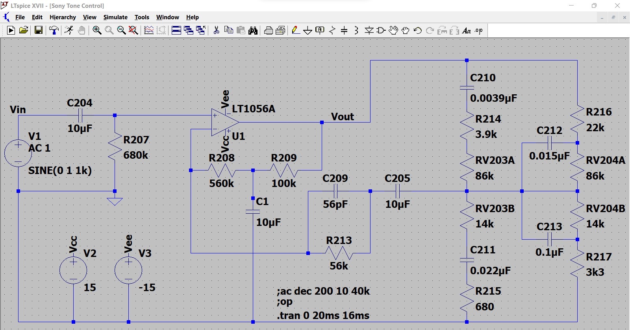The height and width of the screenshot is (330, 630).
Task: Place a Diode from the toolbar
Action: tap(369, 30)
